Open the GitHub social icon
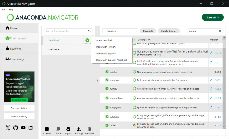229x139 pixels. pos(15,128)
